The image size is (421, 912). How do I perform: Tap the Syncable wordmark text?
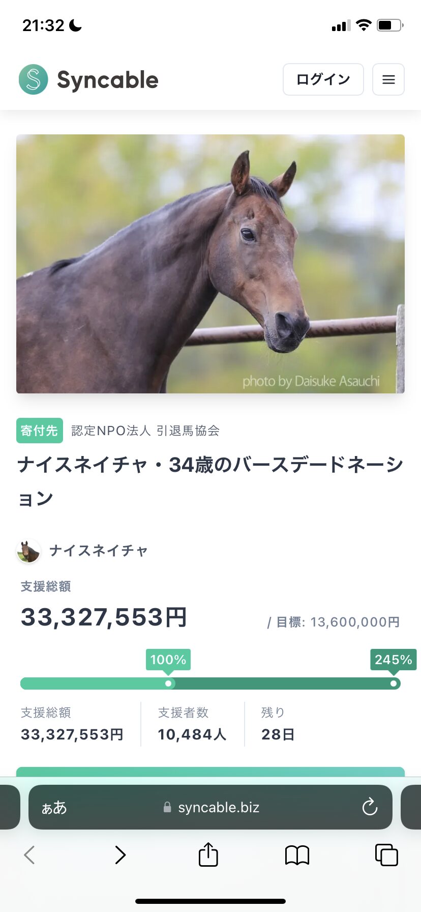tap(108, 80)
